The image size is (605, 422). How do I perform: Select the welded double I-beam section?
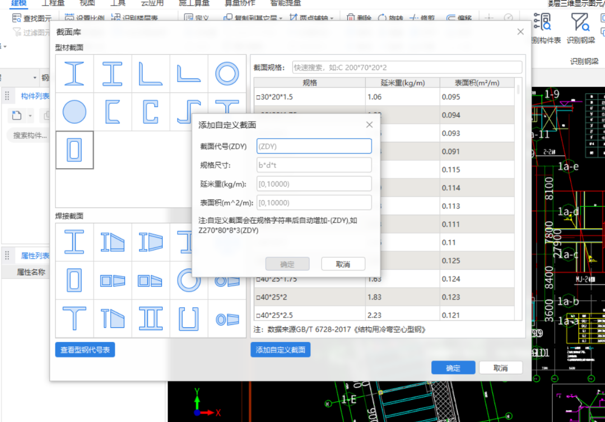(151, 319)
